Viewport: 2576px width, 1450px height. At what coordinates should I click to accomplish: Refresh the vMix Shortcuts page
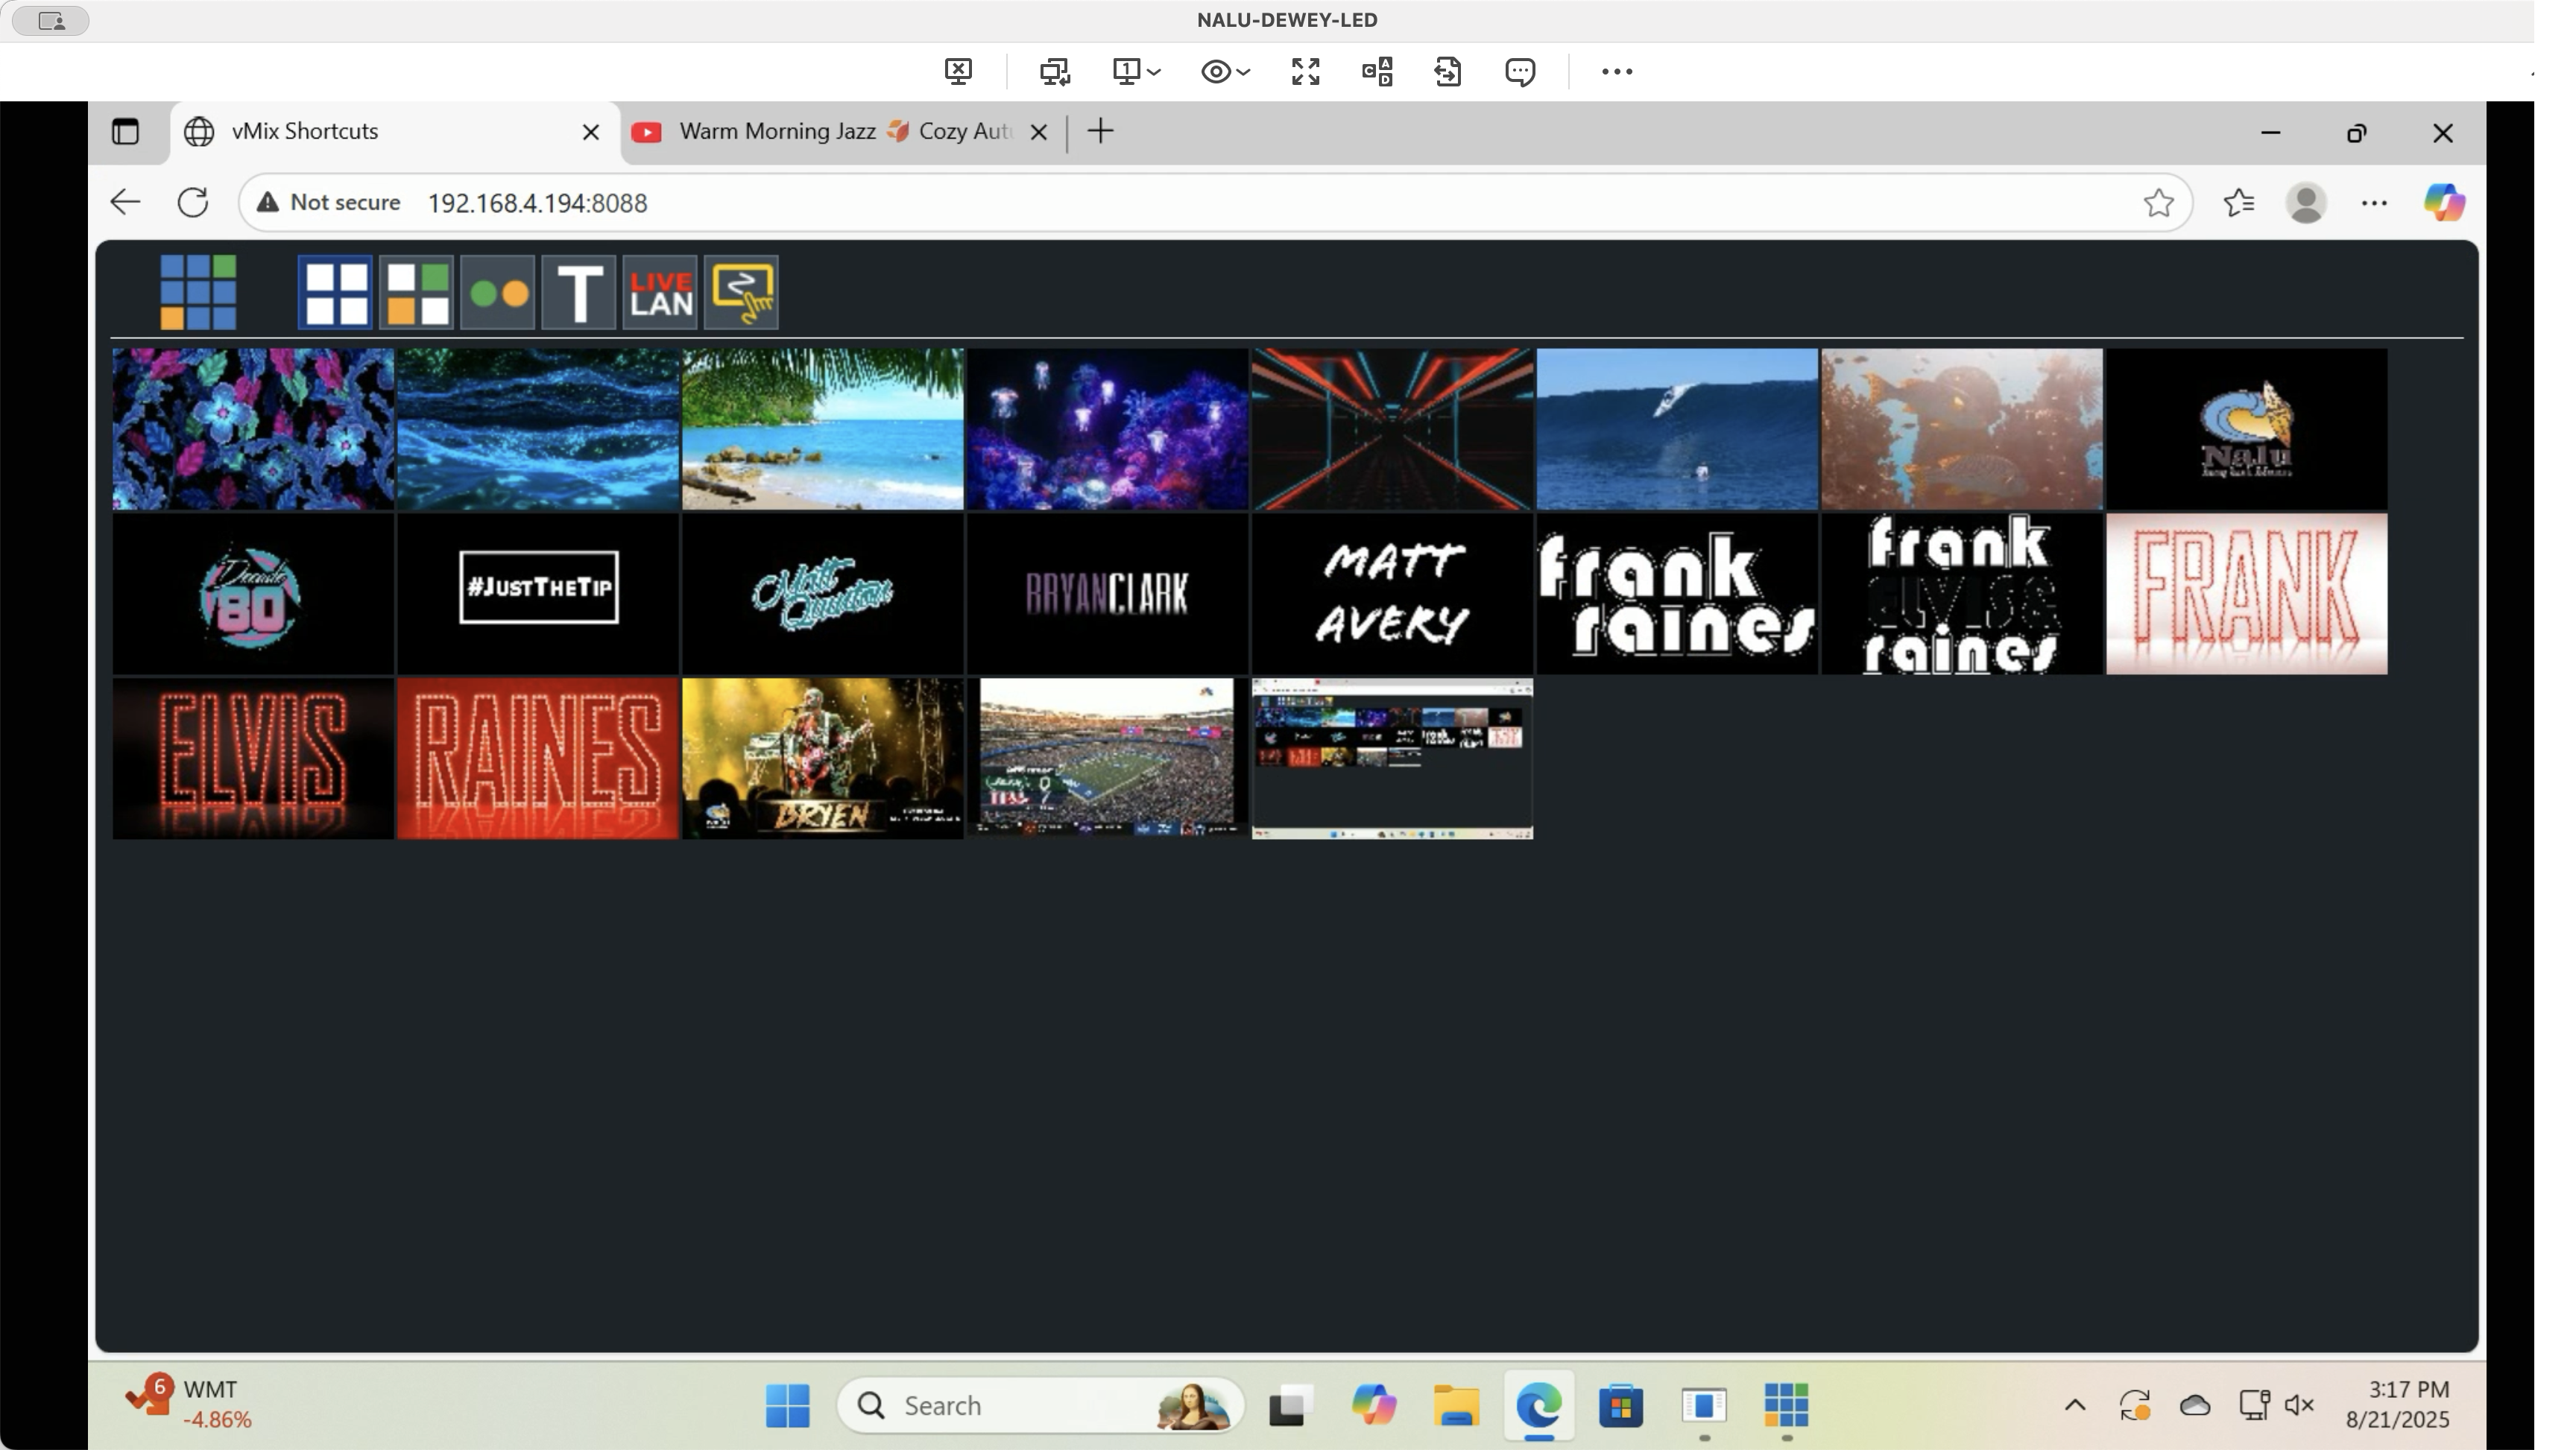193,202
